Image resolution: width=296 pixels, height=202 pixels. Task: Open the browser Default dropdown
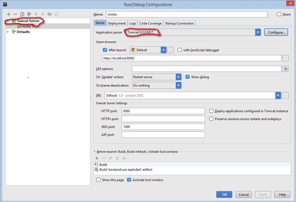(164, 50)
